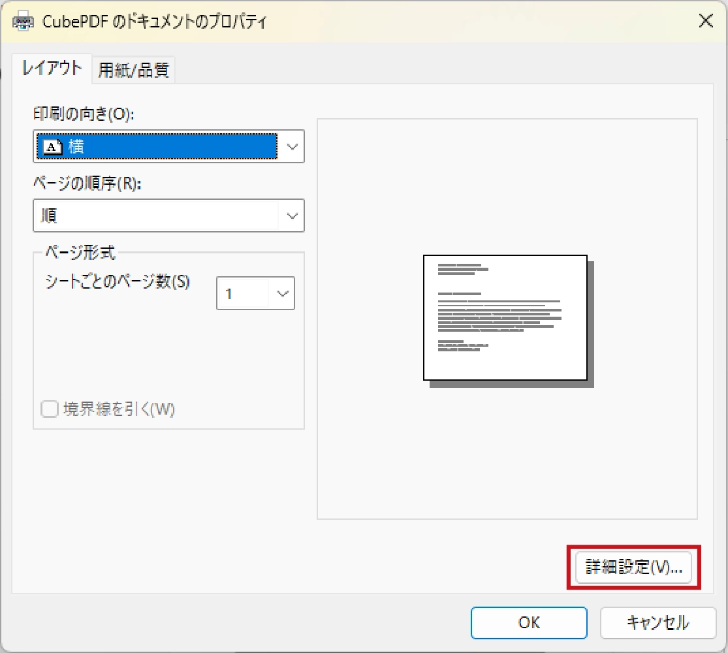Click the landscape orientation icon beside 横
Image resolution: width=728 pixels, height=653 pixels.
(x=52, y=147)
